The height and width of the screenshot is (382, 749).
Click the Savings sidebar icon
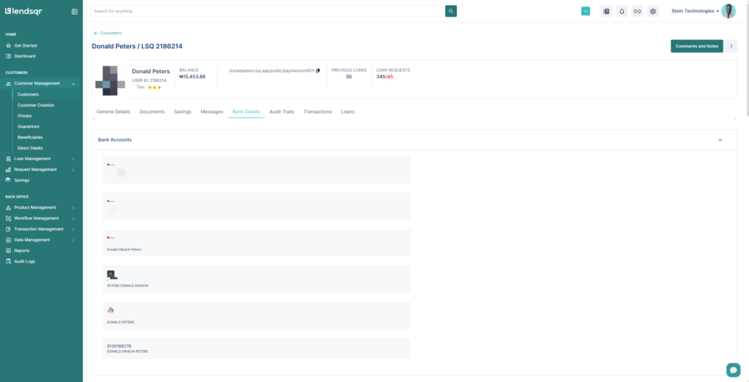8,180
